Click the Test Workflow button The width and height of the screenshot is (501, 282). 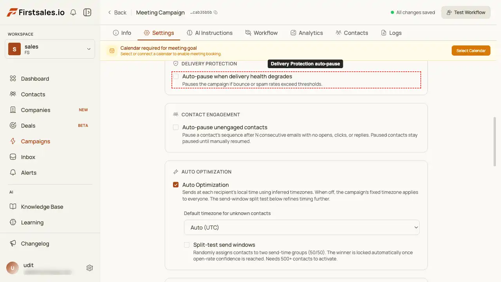466,13
